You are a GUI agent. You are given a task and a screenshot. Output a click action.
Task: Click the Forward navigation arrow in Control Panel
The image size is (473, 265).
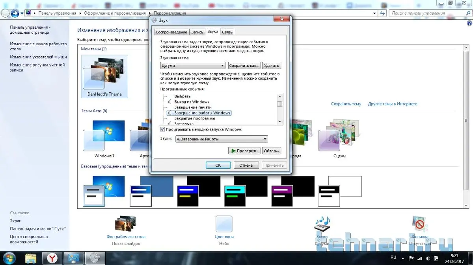point(15,13)
